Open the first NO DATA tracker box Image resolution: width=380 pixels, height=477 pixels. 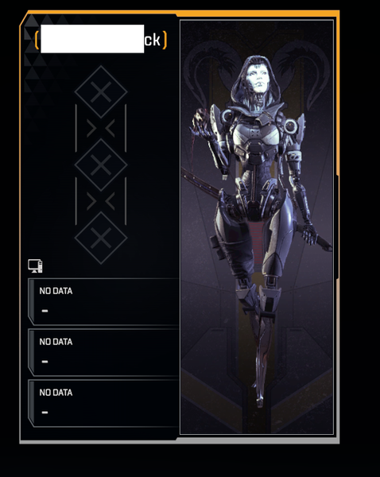pos(103,301)
